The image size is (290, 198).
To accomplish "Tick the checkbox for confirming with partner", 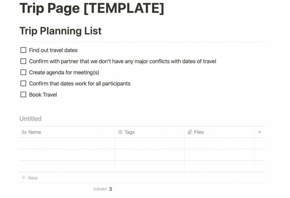I will click(x=23, y=61).
